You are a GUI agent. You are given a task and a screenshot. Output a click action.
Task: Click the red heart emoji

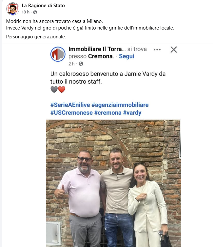[62, 90]
